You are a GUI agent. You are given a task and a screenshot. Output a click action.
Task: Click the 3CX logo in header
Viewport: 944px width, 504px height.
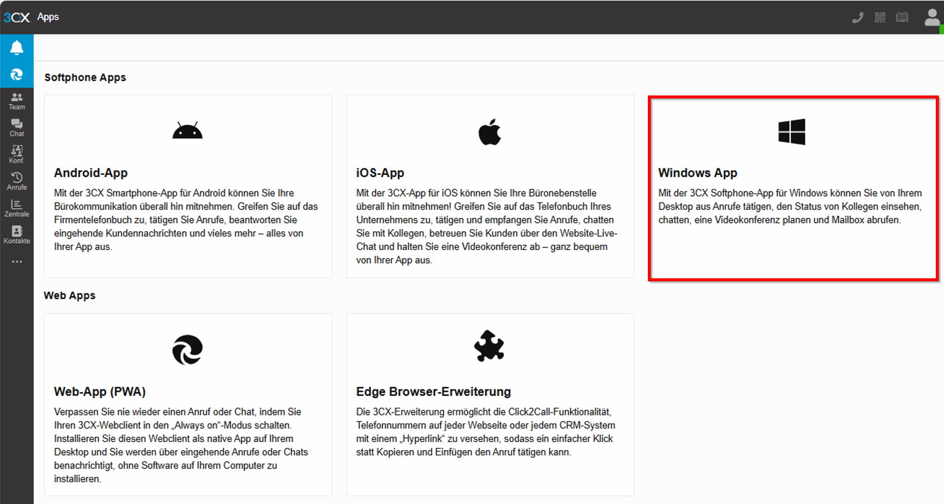coord(17,17)
